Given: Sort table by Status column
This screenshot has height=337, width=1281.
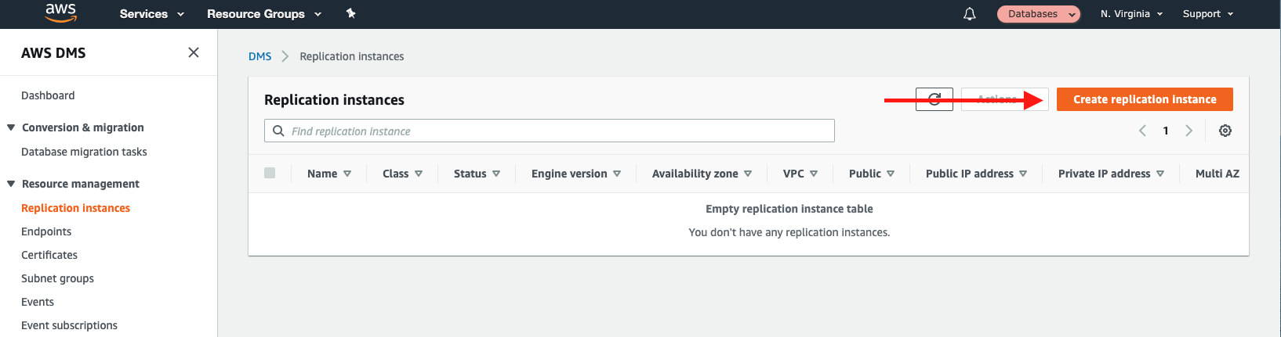Looking at the screenshot, I should [x=477, y=174].
